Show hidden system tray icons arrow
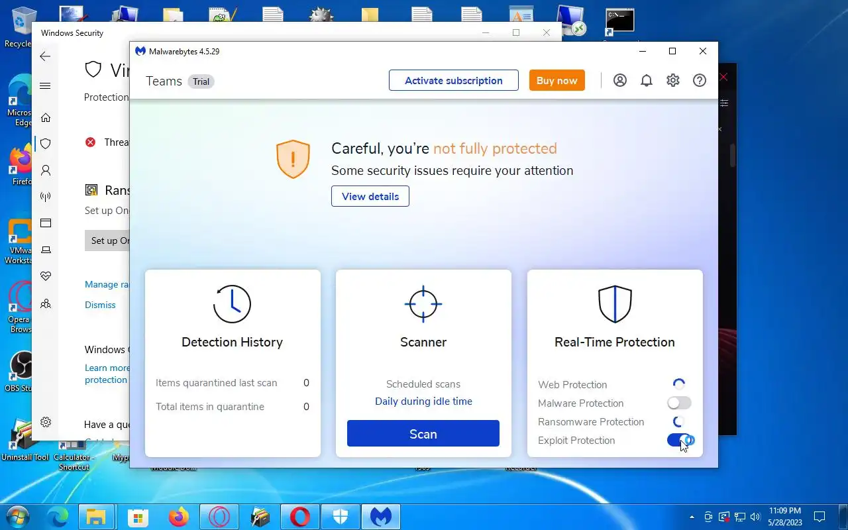 (692, 517)
